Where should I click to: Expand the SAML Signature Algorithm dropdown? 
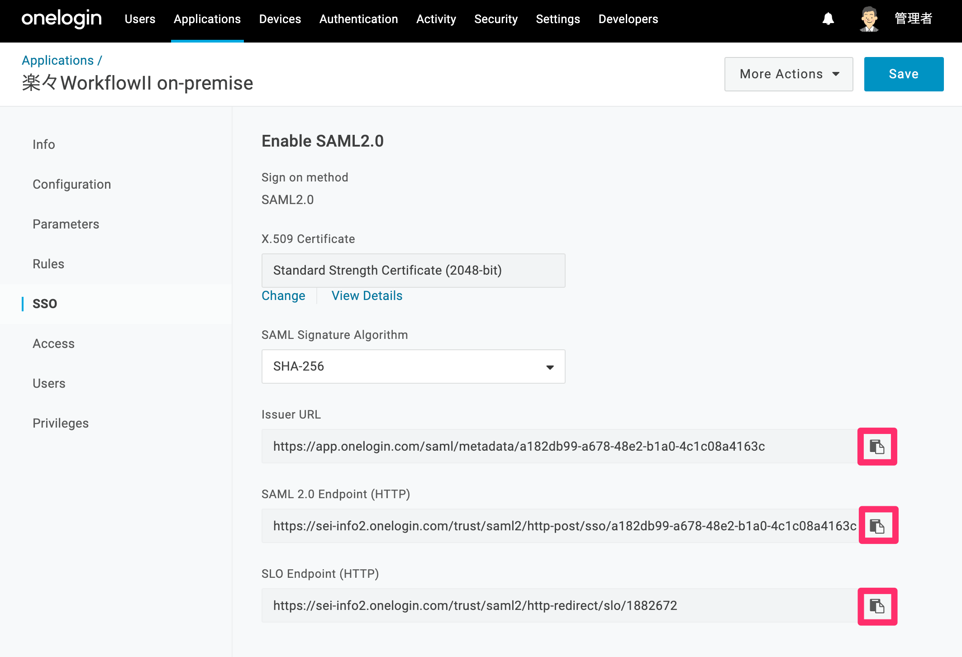413,367
